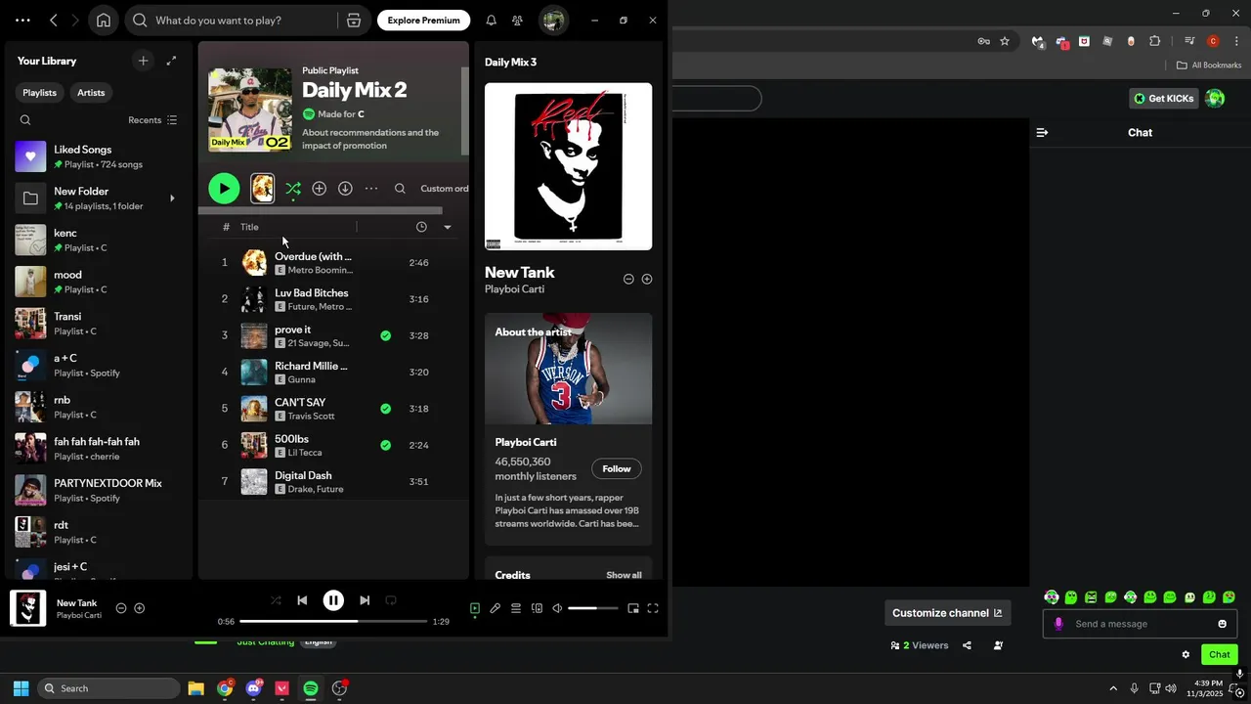1251x704 pixels.
Task: Open Windows Start menu
Action: point(21,688)
